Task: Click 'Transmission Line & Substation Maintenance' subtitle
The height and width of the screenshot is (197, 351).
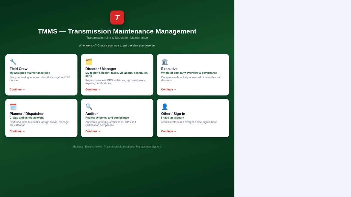Action: click(x=117, y=38)
